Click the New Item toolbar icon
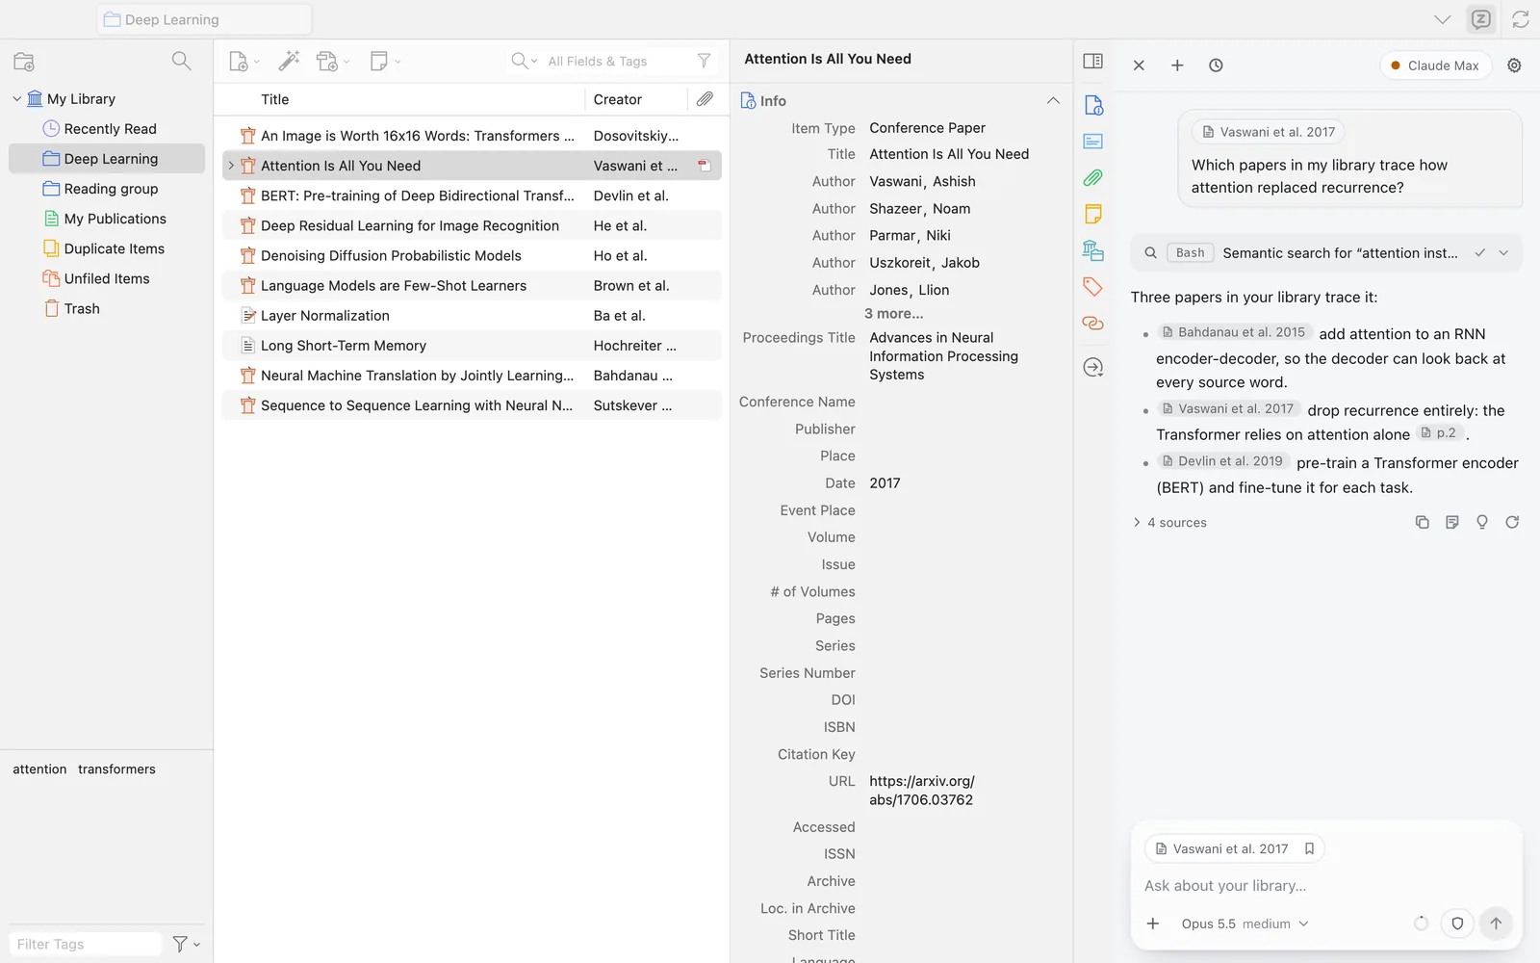 [x=240, y=62]
